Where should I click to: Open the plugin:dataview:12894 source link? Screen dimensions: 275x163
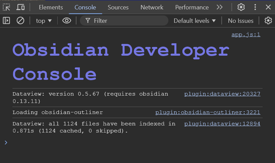pos(222,124)
